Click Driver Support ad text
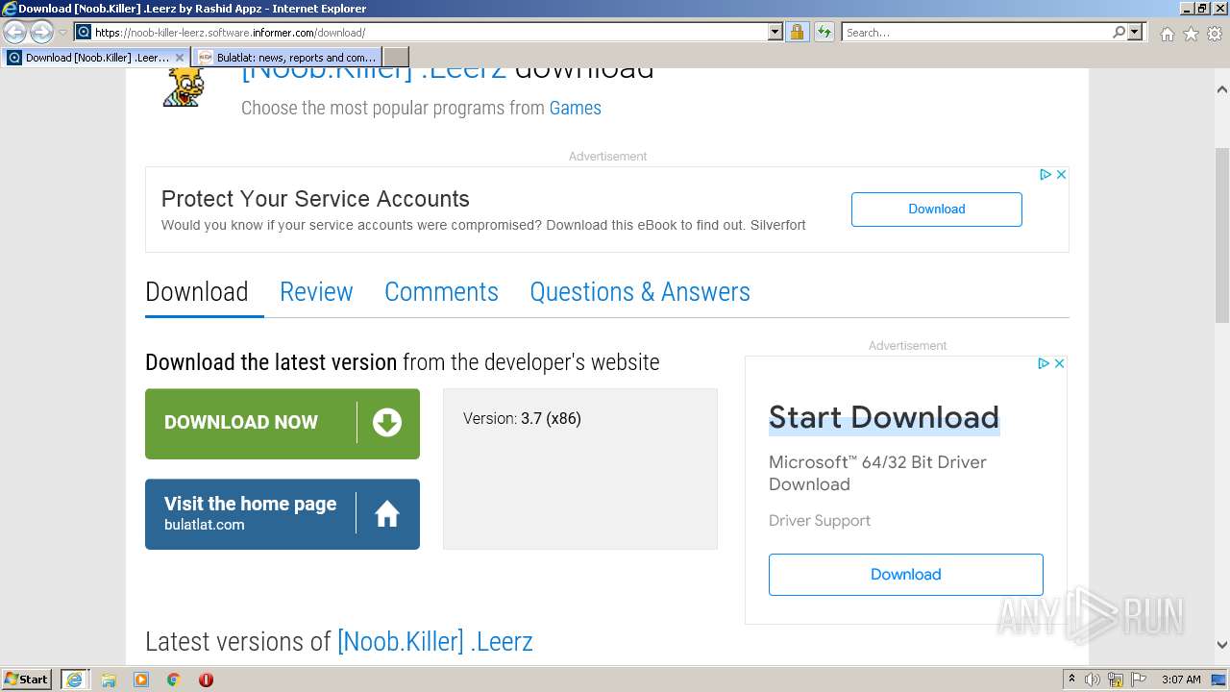1230x692 pixels. [820, 520]
